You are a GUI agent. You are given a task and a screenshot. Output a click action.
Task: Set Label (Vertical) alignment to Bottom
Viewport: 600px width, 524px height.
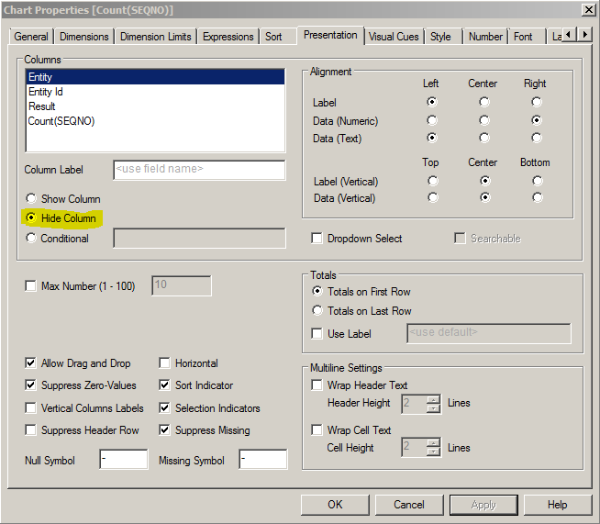[538, 181]
